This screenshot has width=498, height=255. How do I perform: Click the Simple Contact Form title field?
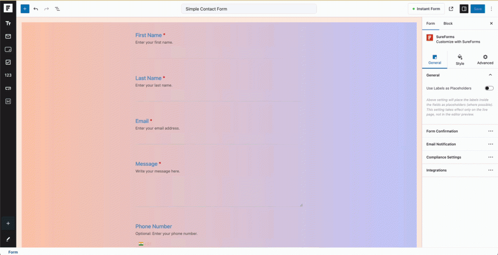(249, 9)
